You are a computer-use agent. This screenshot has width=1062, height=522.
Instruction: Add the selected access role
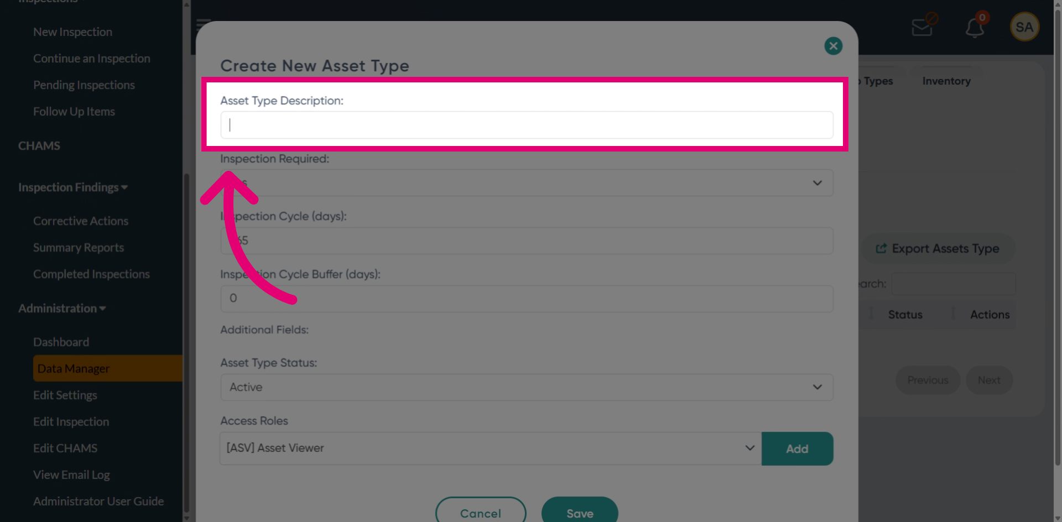(x=797, y=449)
